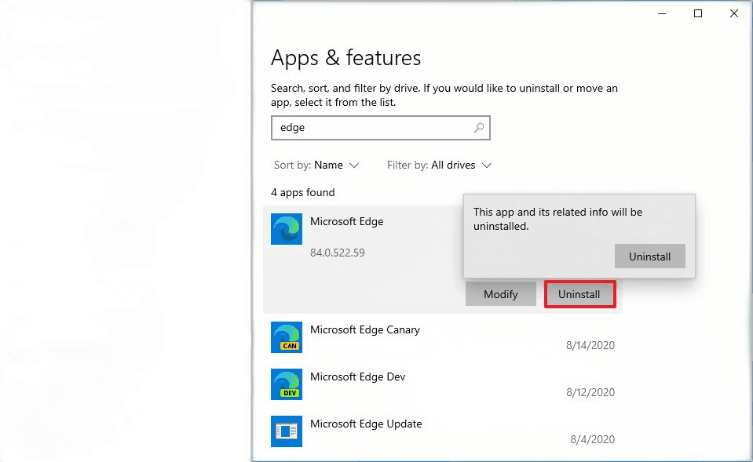Minimize the Settings window
Image resolution: width=753 pixels, height=462 pixels.
click(x=662, y=13)
